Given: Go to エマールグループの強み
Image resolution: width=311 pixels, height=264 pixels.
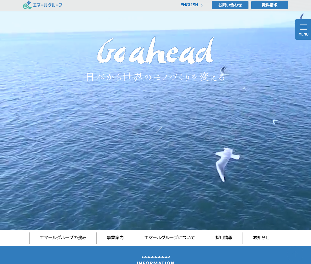Looking at the screenshot, I should tap(63, 238).
